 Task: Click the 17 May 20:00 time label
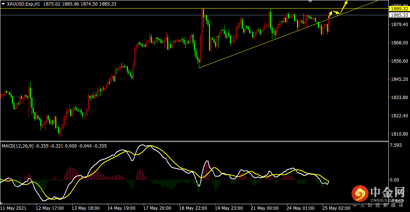coord(157,208)
